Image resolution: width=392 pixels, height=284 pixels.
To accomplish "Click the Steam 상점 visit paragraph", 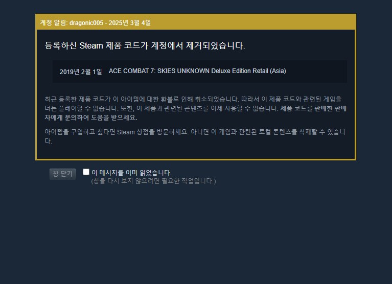I will (196, 136).
